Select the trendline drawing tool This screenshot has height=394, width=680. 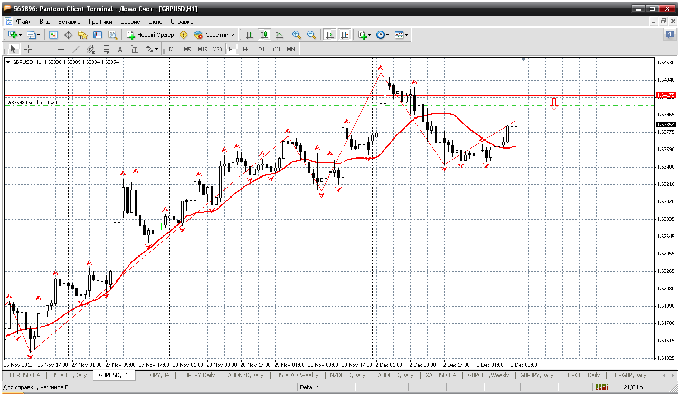(x=75, y=49)
